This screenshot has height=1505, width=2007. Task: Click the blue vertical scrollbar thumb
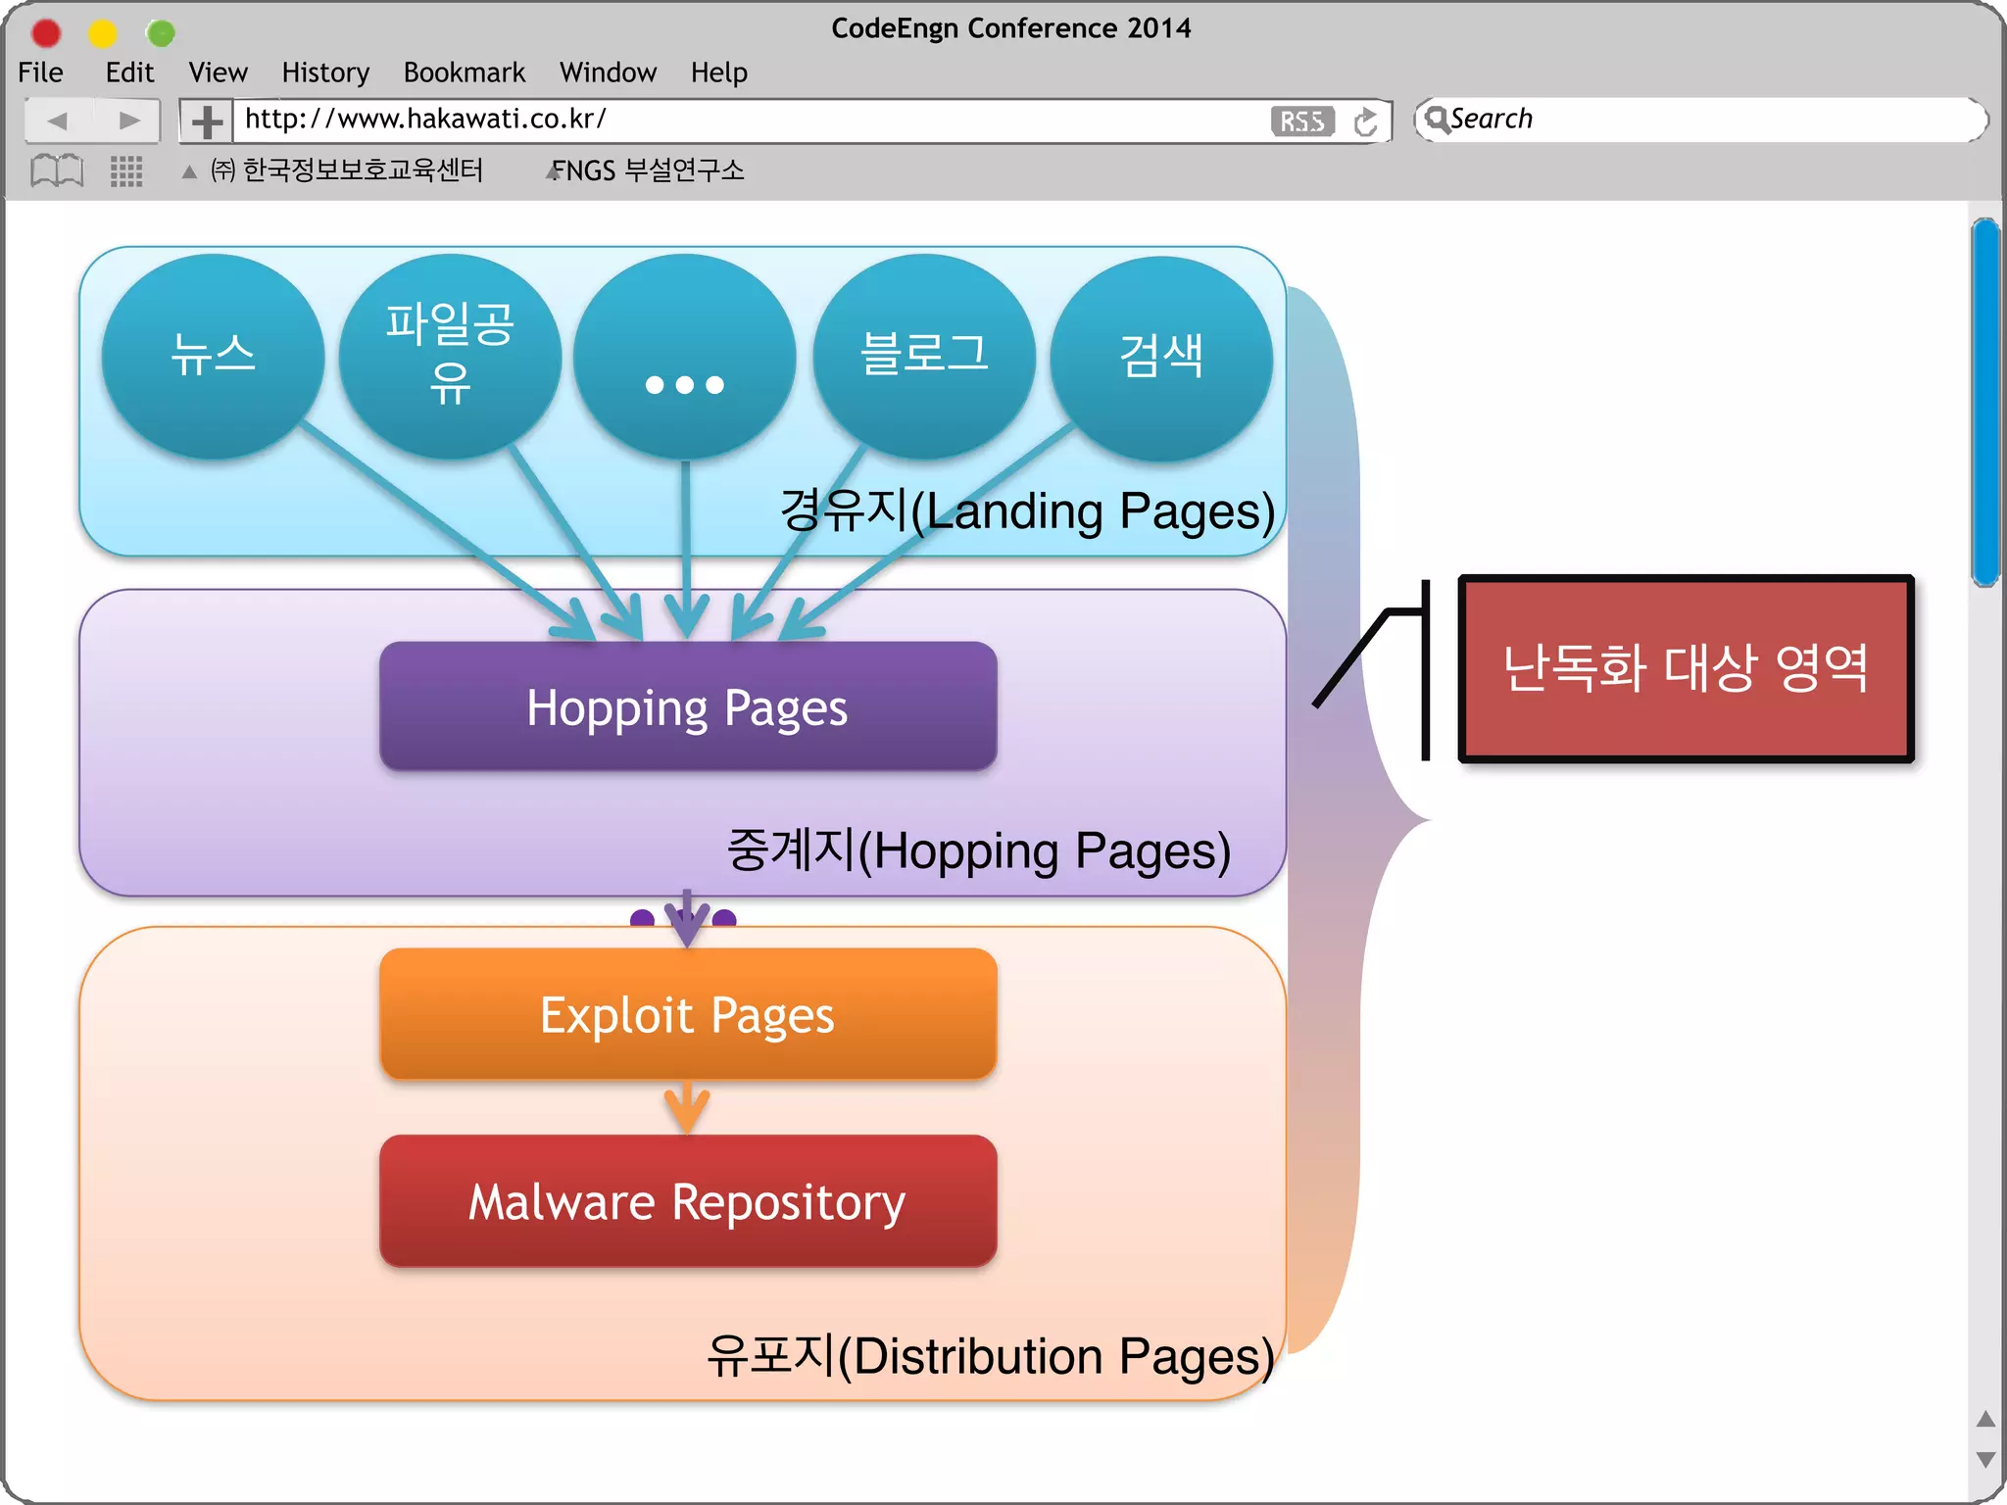[x=1985, y=402]
